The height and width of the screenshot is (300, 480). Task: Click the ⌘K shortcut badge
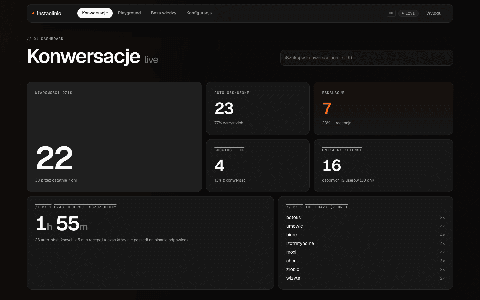(x=391, y=13)
